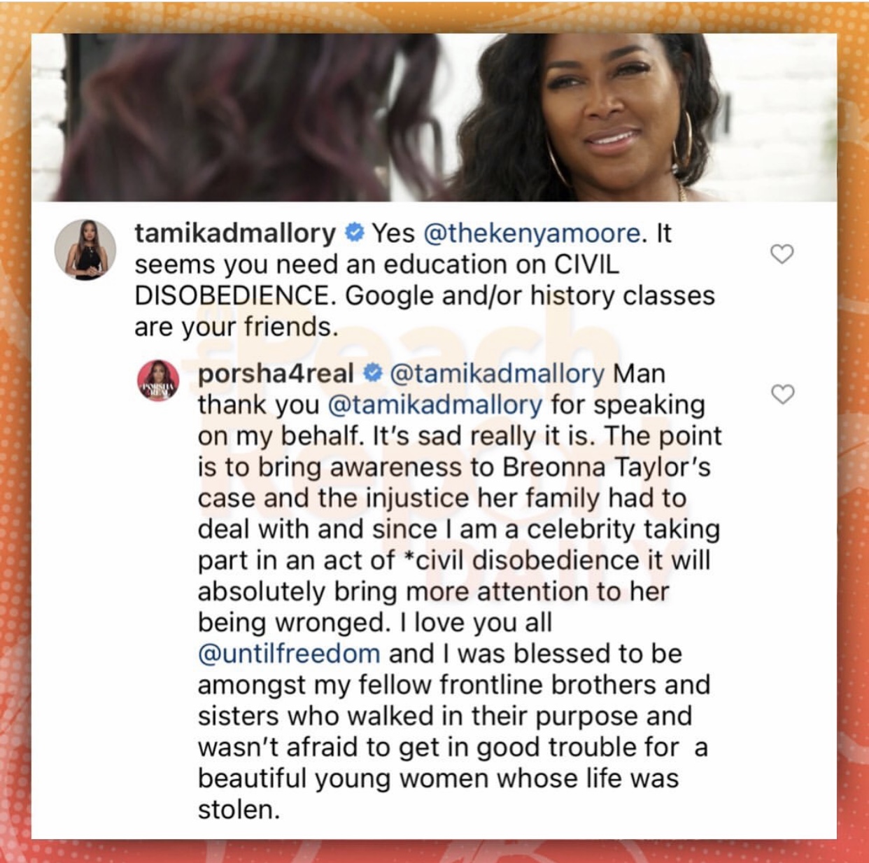
Task: Tap the heart beside porsha4real's reply
Action: (782, 394)
